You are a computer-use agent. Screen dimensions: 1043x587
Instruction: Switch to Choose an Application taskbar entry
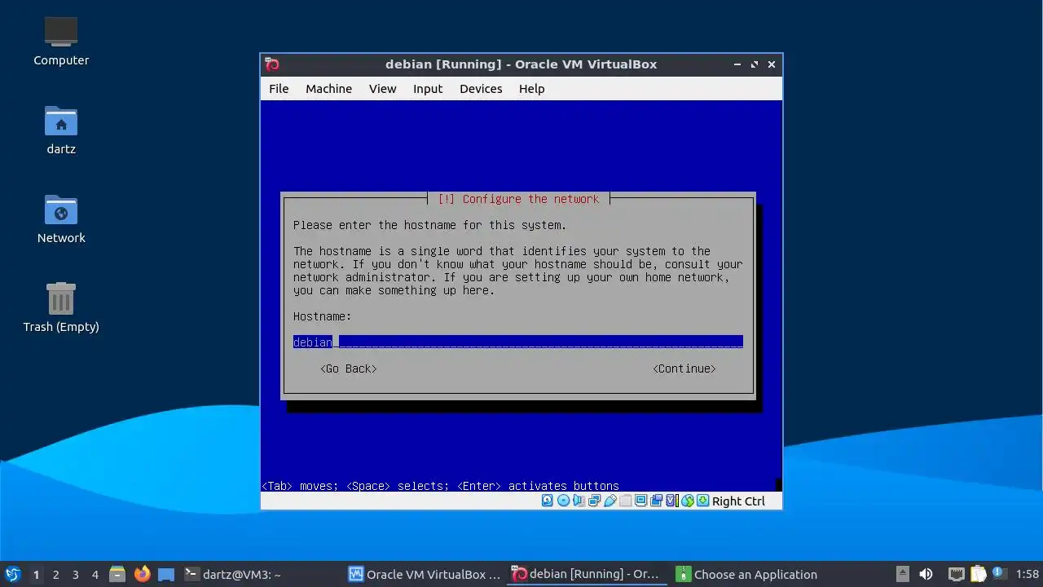[750, 574]
